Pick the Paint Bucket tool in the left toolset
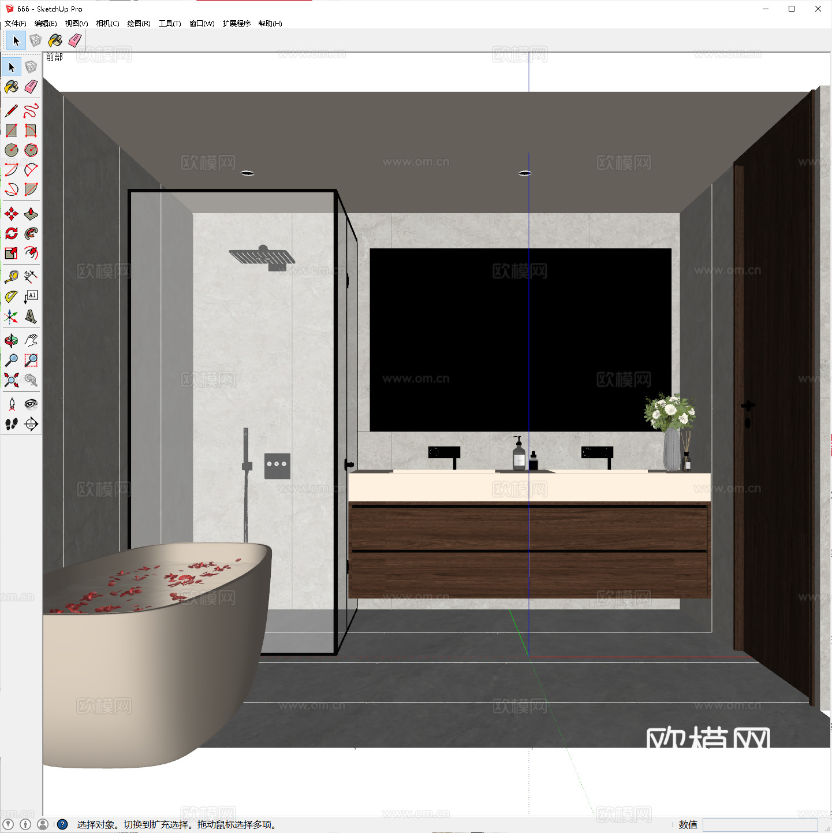The image size is (832, 833). tap(12, 87)
